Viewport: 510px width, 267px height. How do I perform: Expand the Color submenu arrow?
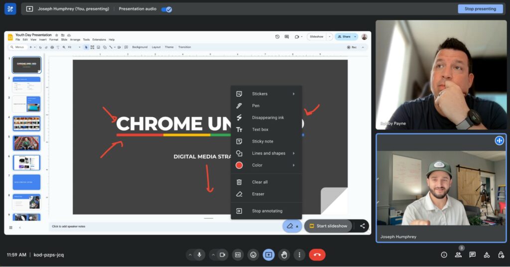pyautogui.click(x=293, y=165)
